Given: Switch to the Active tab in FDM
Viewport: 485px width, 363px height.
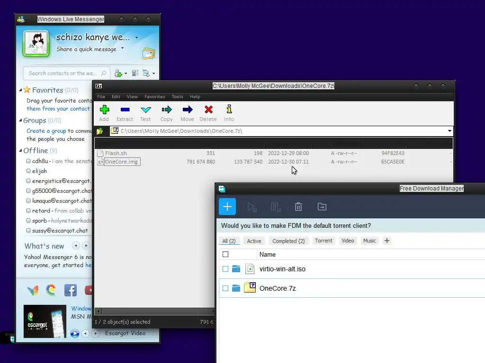Looking at the screenshot, I should (x=254, y=241).
